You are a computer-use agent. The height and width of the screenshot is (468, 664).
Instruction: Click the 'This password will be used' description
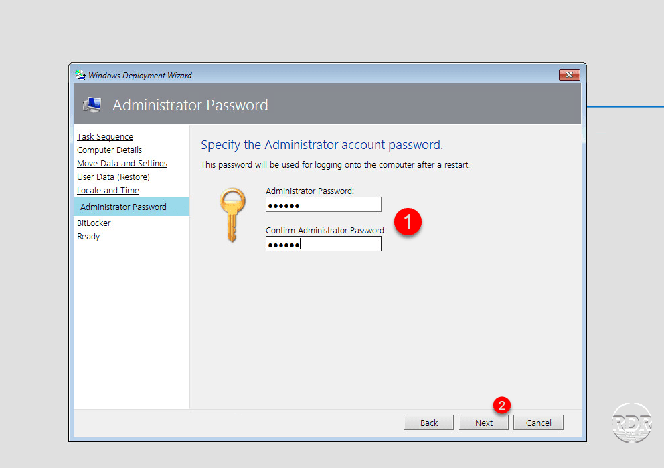pyautogui.click(x=335, y=165)
